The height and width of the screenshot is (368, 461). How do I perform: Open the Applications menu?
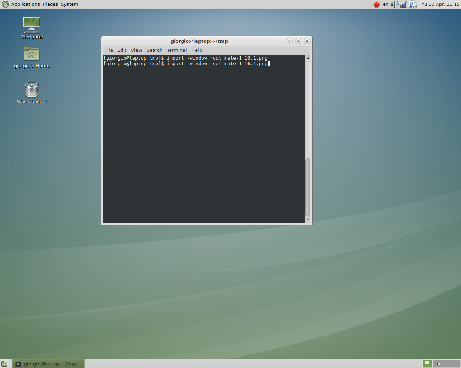click(x=25, y=4)
